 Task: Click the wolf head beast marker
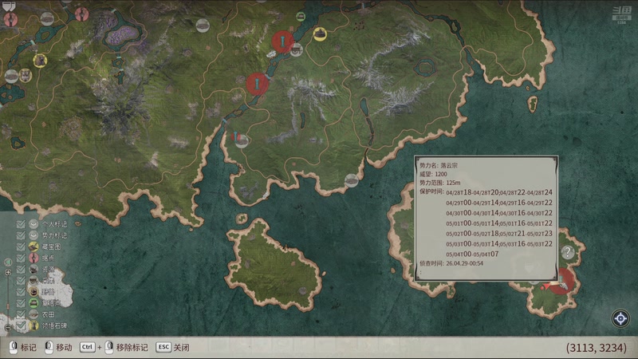tap(26, 75)
